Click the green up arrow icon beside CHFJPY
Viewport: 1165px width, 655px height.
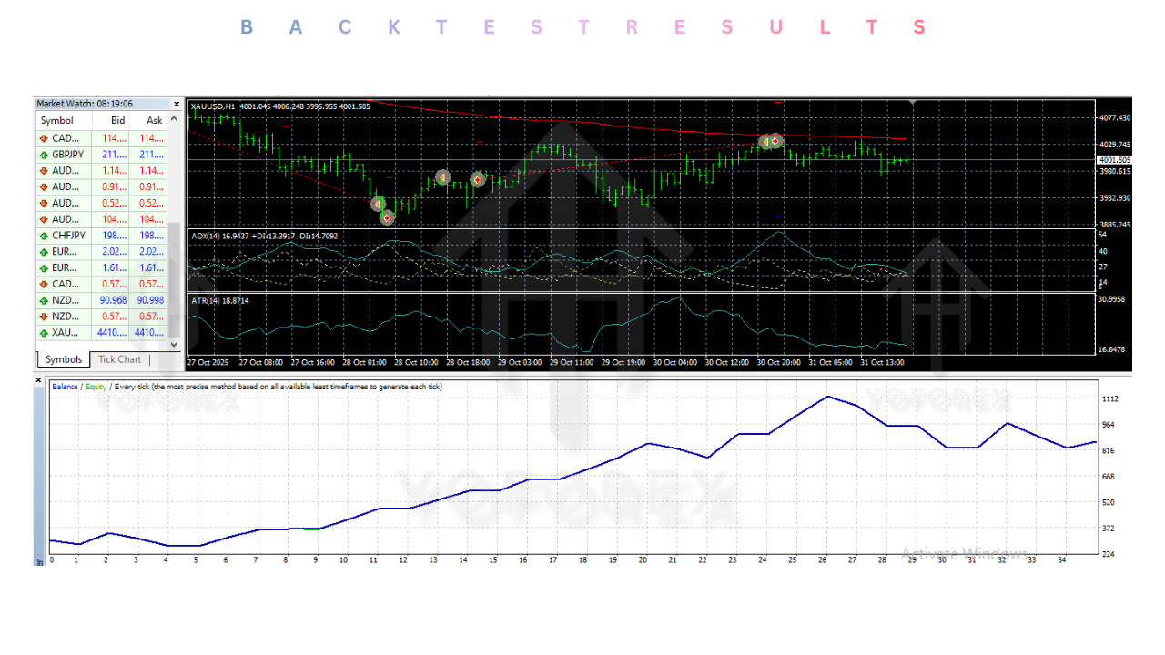pyautogui.click(x=42, y=235)
